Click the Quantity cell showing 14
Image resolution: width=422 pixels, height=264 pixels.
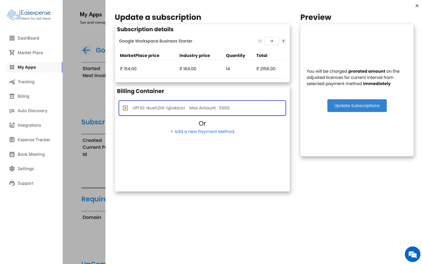click(x=228, y=69)
